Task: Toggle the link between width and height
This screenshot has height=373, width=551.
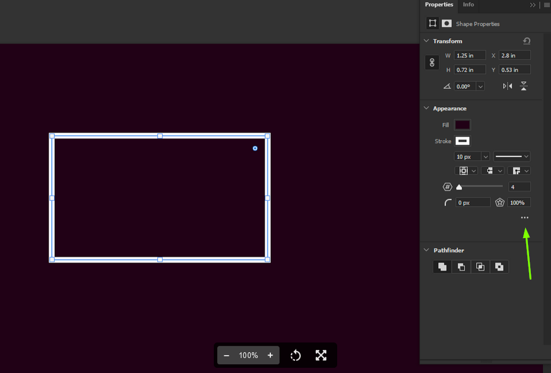Action: (x=432, y=62)
